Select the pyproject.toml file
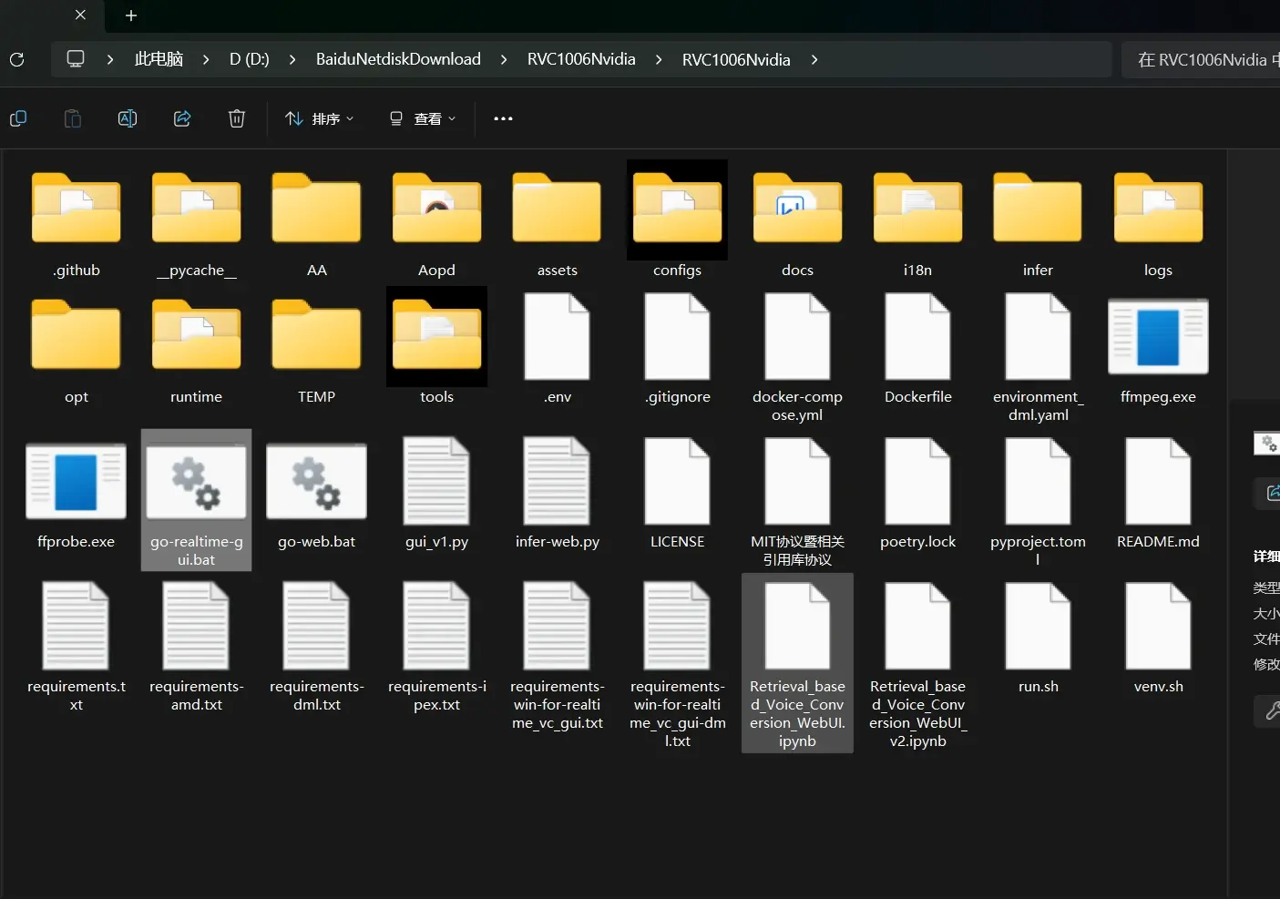 point(1039,503)
